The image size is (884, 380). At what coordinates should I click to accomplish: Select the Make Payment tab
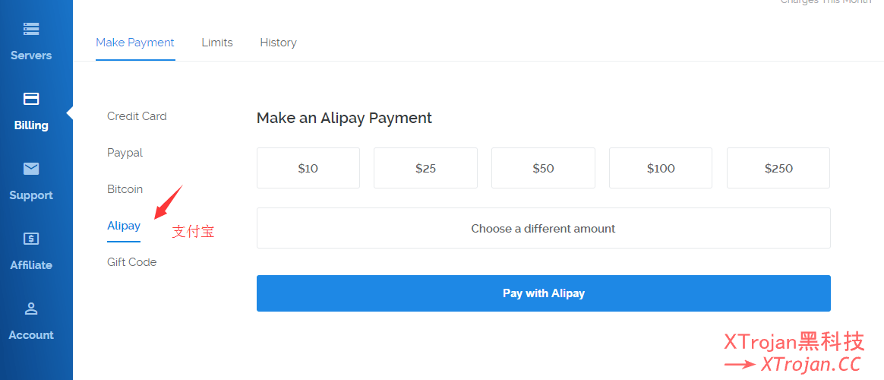(x=135, y=43)
